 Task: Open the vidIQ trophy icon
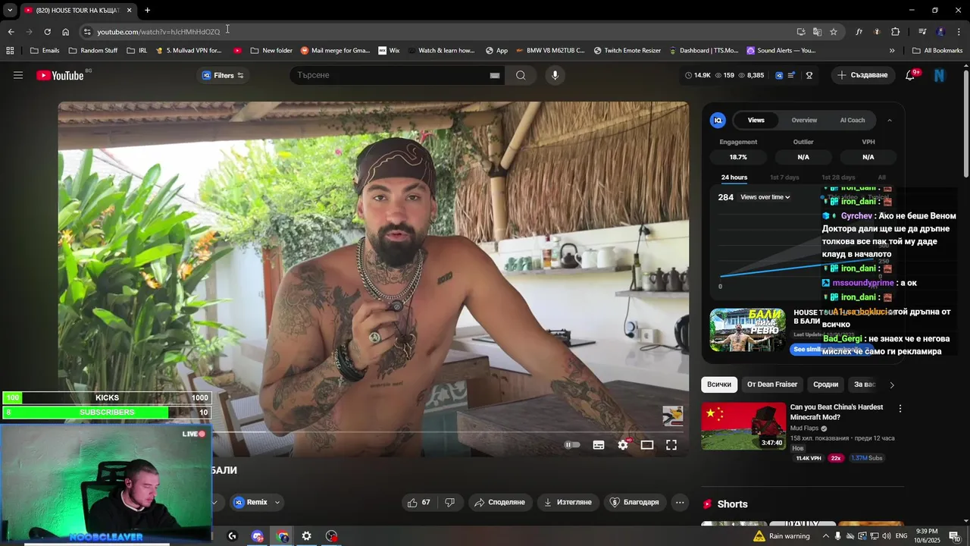coord(809,75)
